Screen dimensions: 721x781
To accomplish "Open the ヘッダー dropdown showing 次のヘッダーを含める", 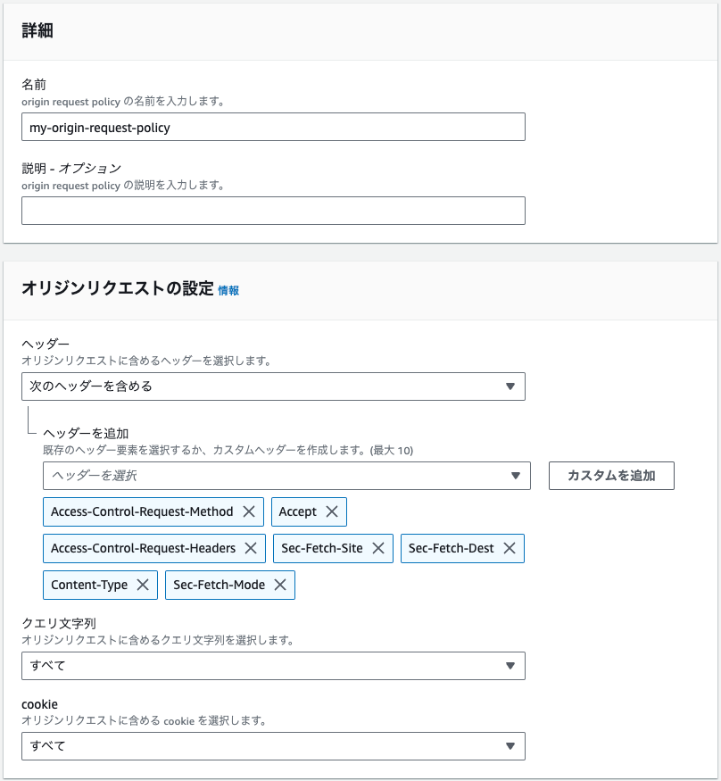I will [273, 386].
